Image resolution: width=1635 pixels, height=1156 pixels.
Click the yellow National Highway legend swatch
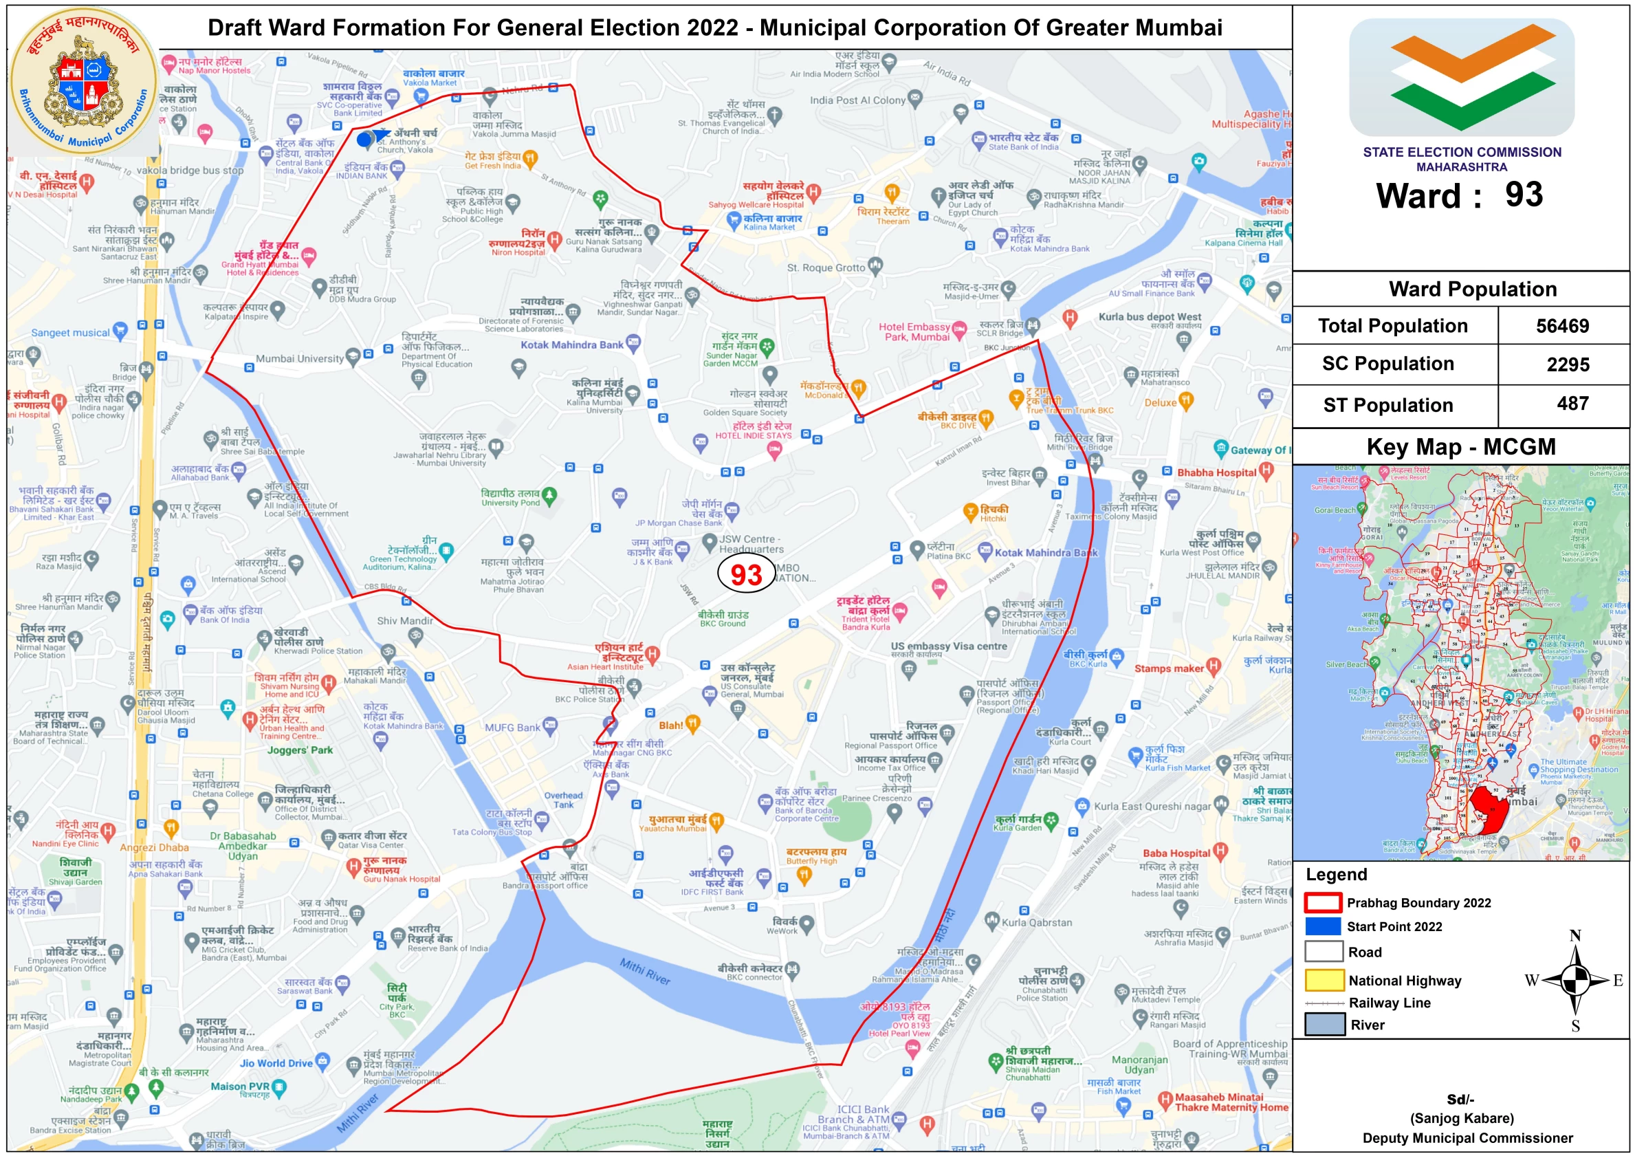[x=1323, y=980]
